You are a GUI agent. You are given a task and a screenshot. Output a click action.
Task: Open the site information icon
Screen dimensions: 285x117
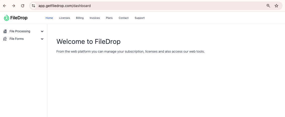33,6
